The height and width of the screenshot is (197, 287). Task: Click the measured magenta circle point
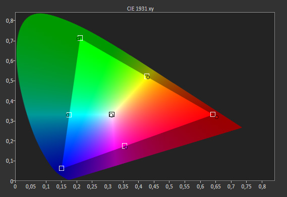126,148
